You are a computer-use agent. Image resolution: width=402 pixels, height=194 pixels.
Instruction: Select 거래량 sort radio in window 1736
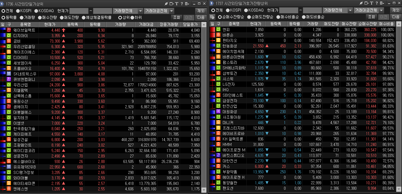tap(22, 17)
